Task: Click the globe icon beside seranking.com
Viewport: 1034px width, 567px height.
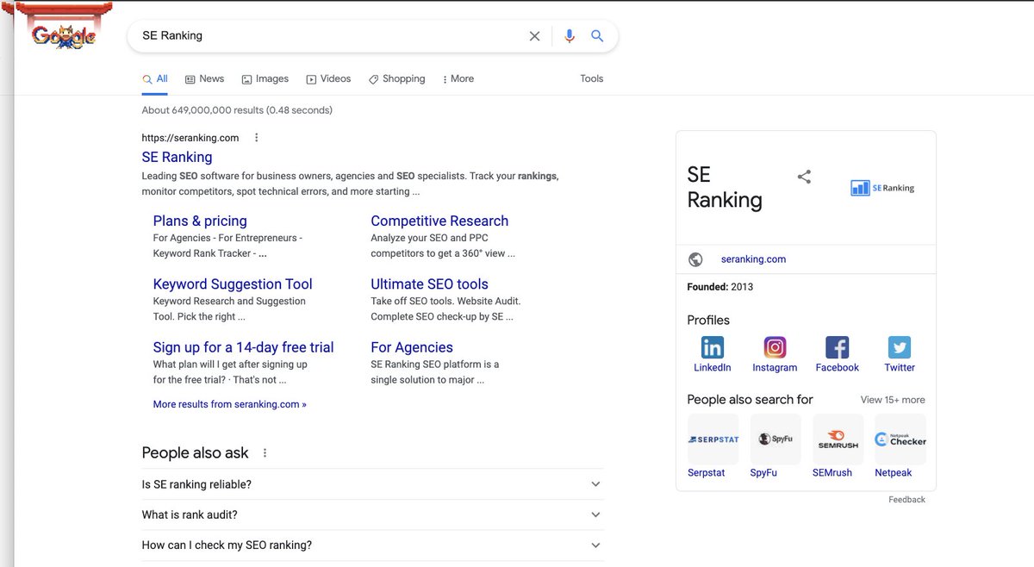Action: 696,259
